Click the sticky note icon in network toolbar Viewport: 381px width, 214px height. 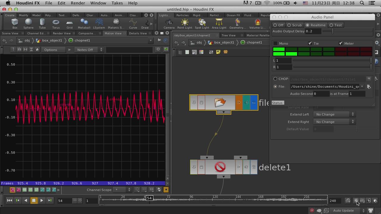click(218, 52)
